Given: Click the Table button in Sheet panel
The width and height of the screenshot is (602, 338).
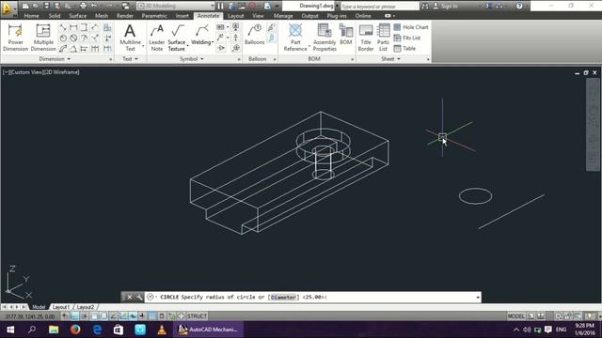Looking at the screenshot, I should coord(404,48).
